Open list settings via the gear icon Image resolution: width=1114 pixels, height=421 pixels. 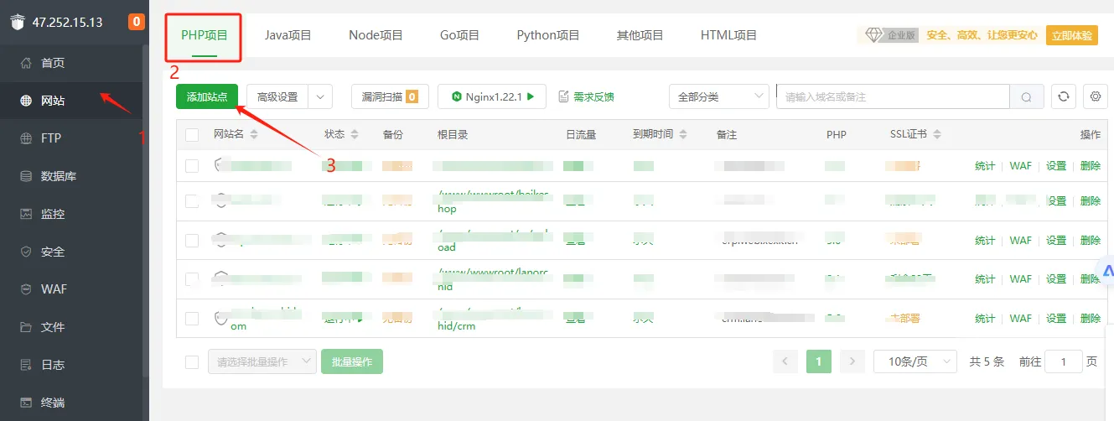click(x=1096, y=96)
